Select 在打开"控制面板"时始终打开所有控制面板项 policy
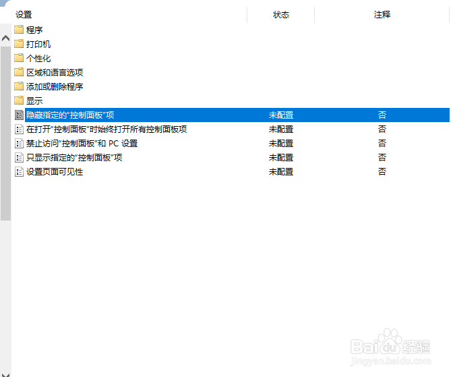Viewport: 457px width, 377px height. point(106,129)
